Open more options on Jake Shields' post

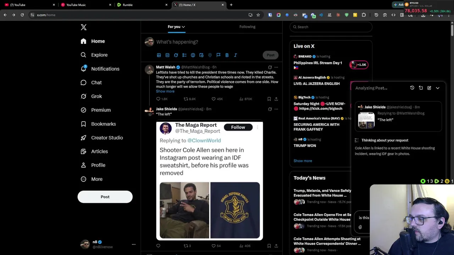coord(276,109)
